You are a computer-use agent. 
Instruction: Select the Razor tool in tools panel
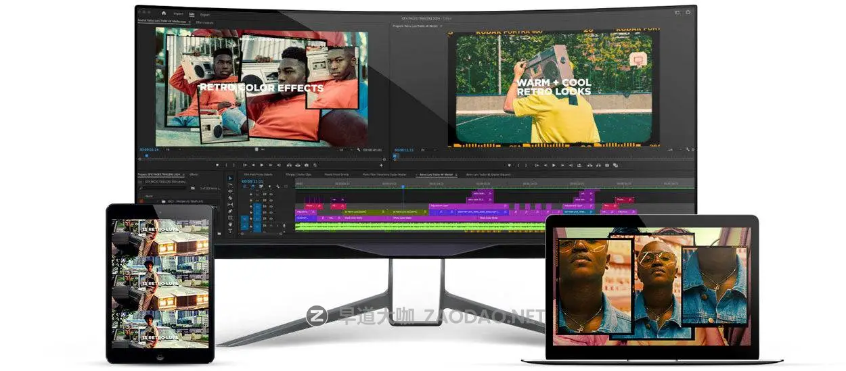point(230,199)
